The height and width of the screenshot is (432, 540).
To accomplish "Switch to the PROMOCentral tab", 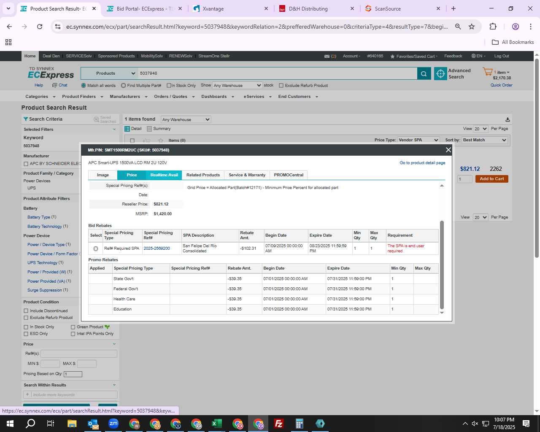I will pyautogui.click(x=289, y=175).
